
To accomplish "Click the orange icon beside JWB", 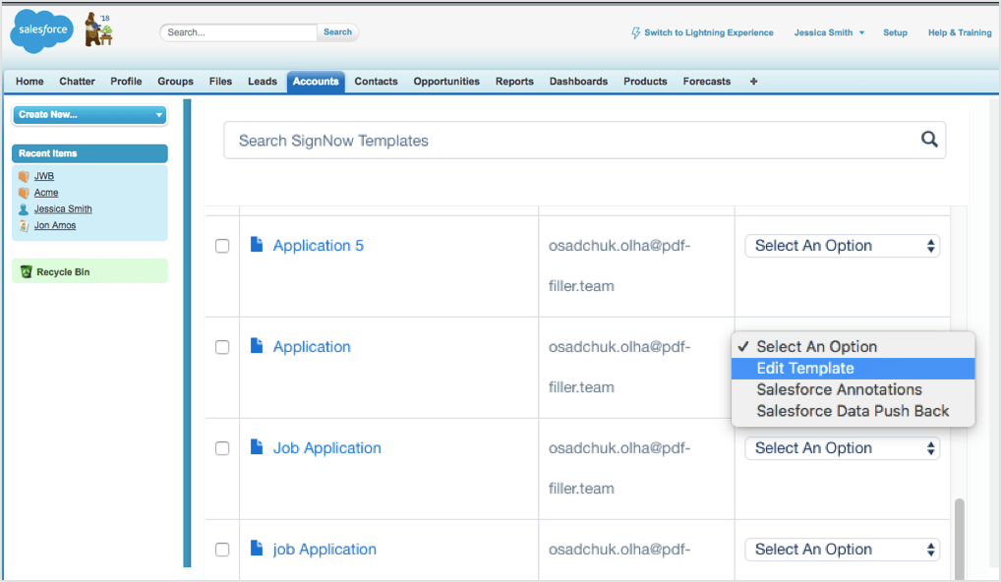I will [27, 175].
